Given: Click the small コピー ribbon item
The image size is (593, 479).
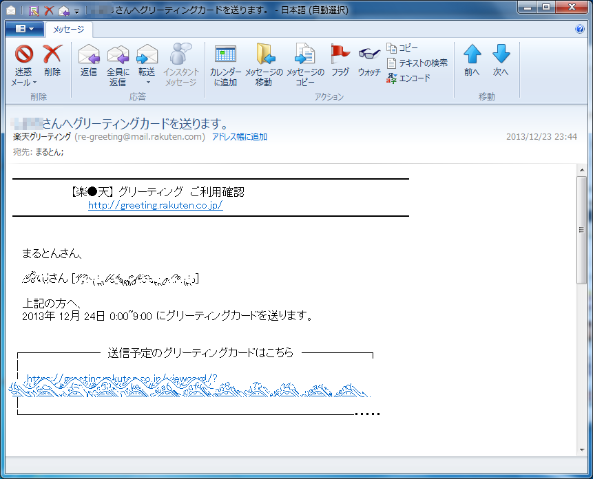Looking at the screenshot, I should coord(402,48).
